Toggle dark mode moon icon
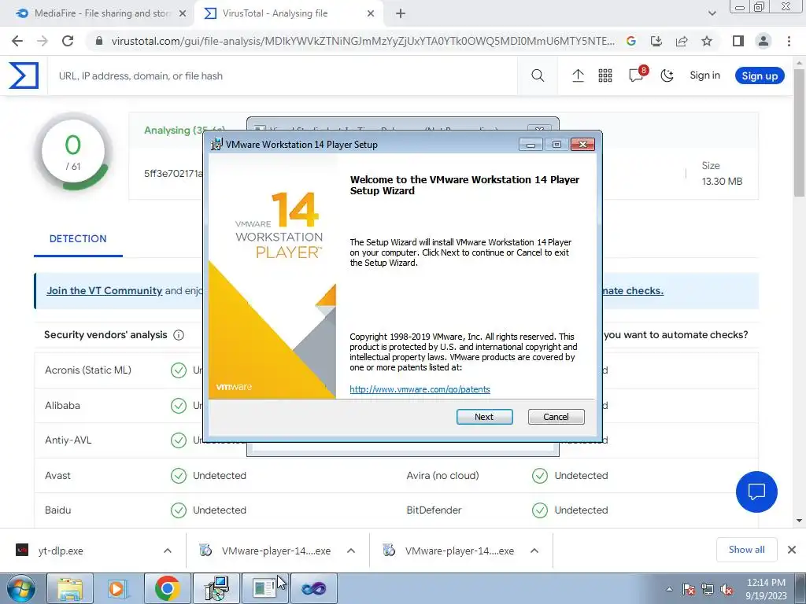The height and width of the screenshot is (604, 806). coord(667,76)
